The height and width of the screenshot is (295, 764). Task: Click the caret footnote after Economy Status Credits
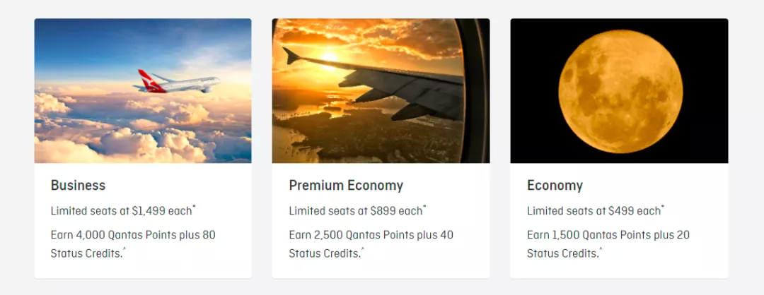click(601, 250)
